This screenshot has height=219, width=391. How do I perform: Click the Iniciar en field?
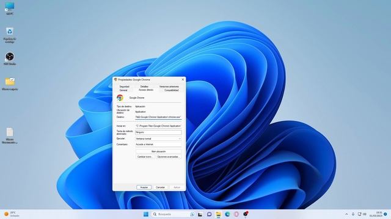click(x=158, y=126)
